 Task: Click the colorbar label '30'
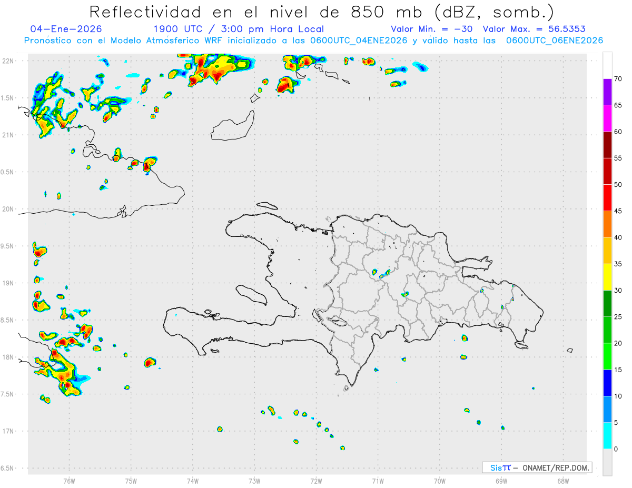(x=618, y=291)
